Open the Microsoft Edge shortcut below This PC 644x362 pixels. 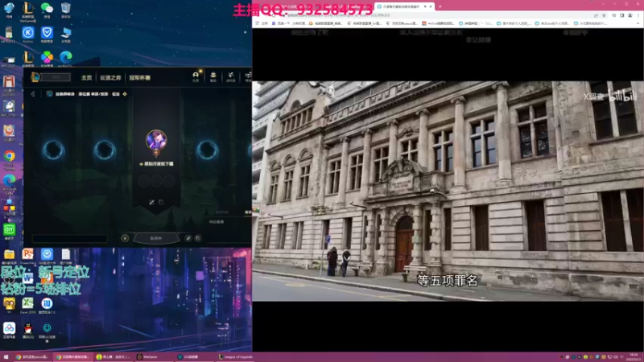[66, 58]
